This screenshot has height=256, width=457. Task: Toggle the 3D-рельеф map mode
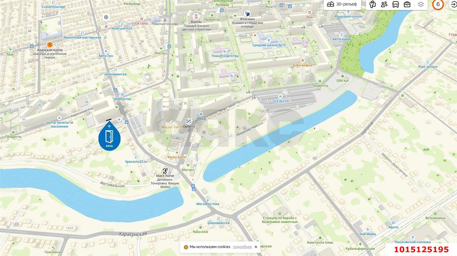(342, 5)
